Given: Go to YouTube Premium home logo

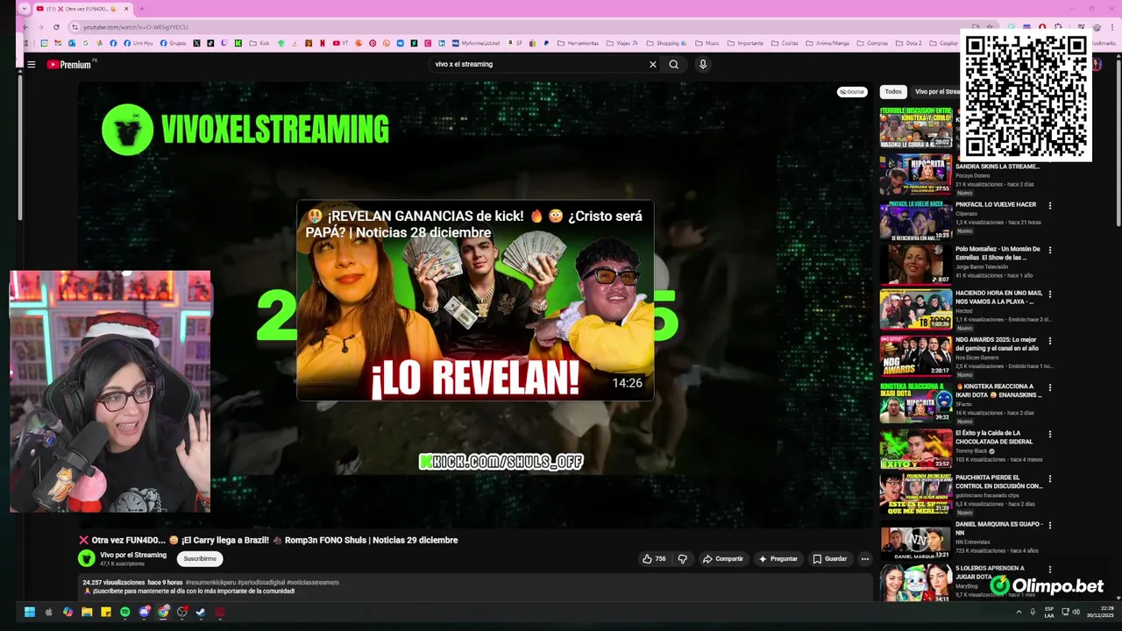Looking at the screenshot, I should pos(69,64).
